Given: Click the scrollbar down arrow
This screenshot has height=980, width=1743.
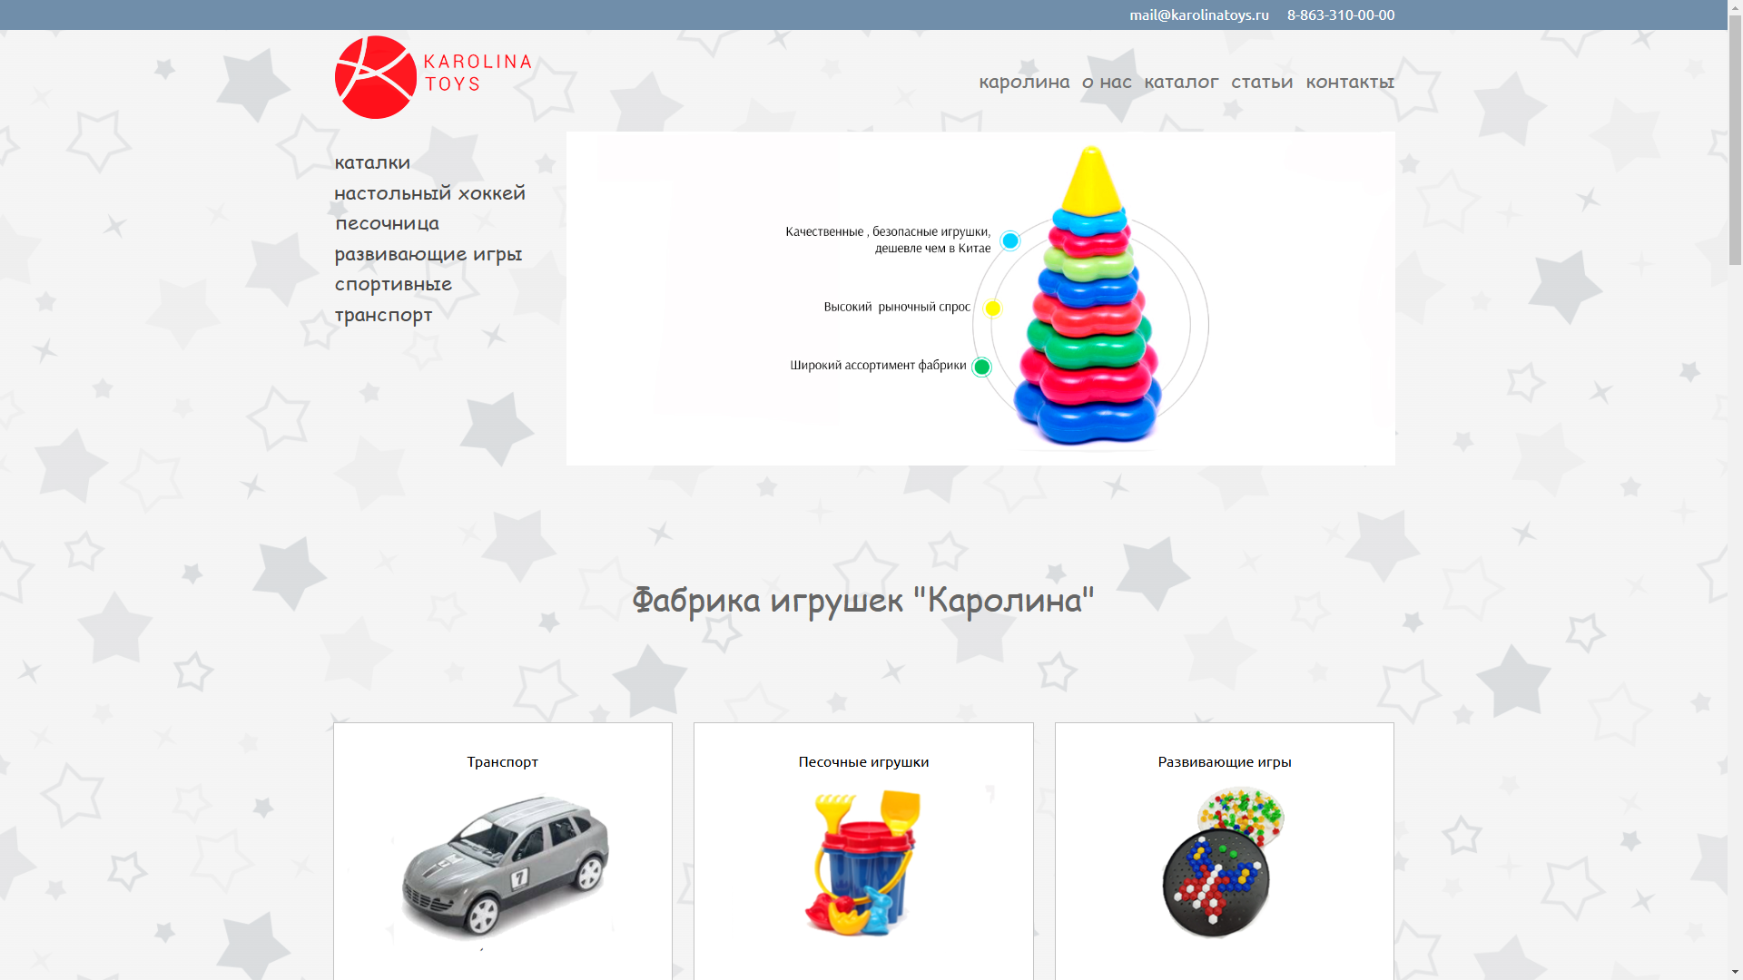Looking at the screenshot, I should tap(1735, 972).
